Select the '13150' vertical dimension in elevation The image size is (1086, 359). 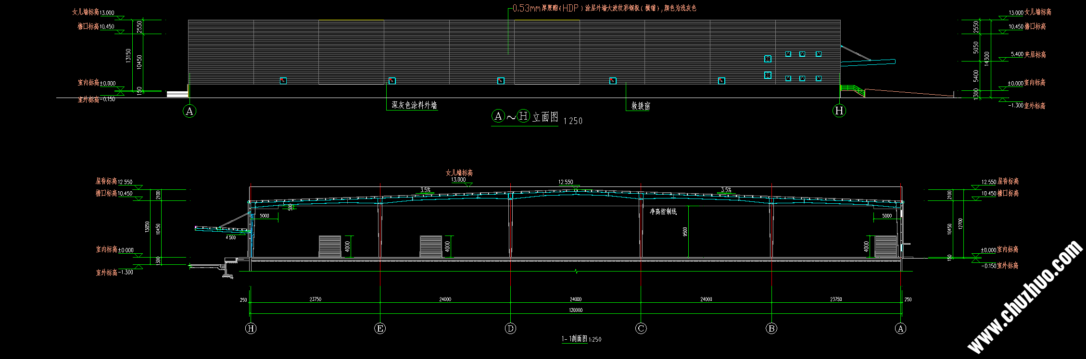click(128, 56)
